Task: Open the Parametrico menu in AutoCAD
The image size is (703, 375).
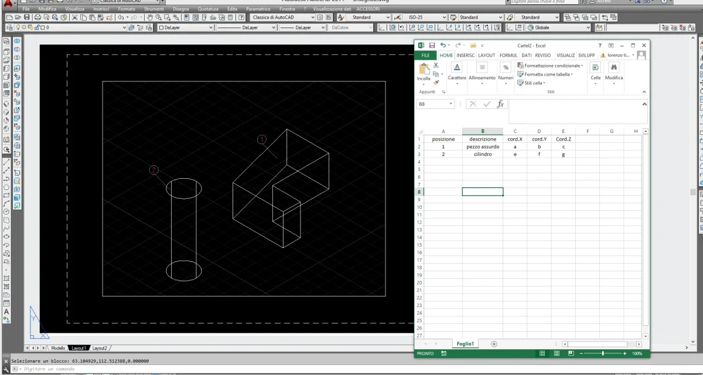Action: tap(258, 9)
